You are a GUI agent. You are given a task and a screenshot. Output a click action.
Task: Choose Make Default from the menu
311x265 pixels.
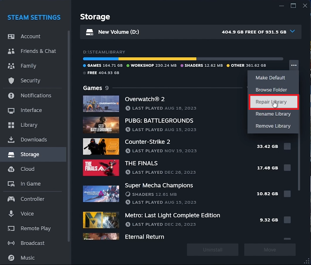click(273, 78)
